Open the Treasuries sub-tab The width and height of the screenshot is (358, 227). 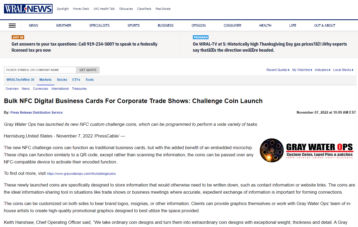click(79, 89)
